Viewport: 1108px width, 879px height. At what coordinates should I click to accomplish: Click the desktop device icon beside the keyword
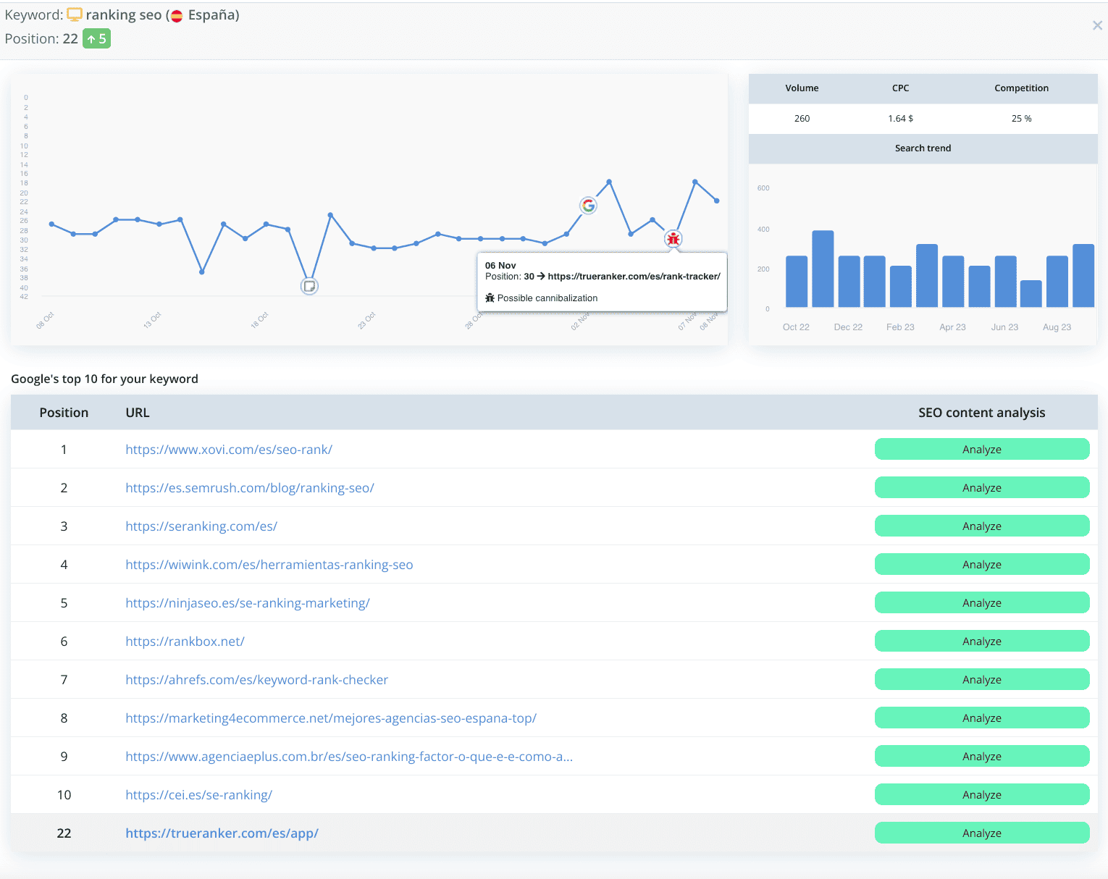pyautogui.click(x=74, y=14)
